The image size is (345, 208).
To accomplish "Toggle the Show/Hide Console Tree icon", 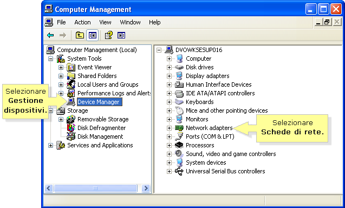I will pos(93,35).
